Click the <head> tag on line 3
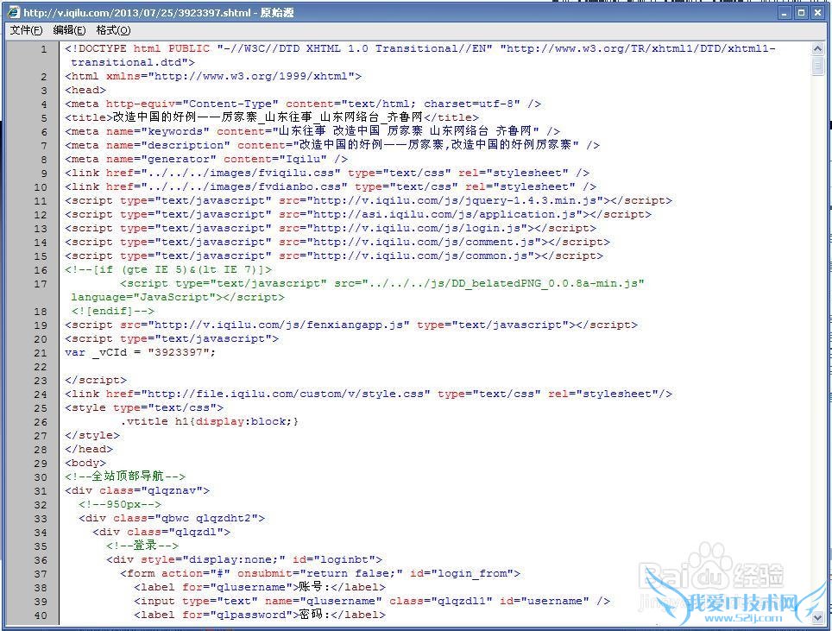This screenshot has height=631, width=832. pos(85,91)
